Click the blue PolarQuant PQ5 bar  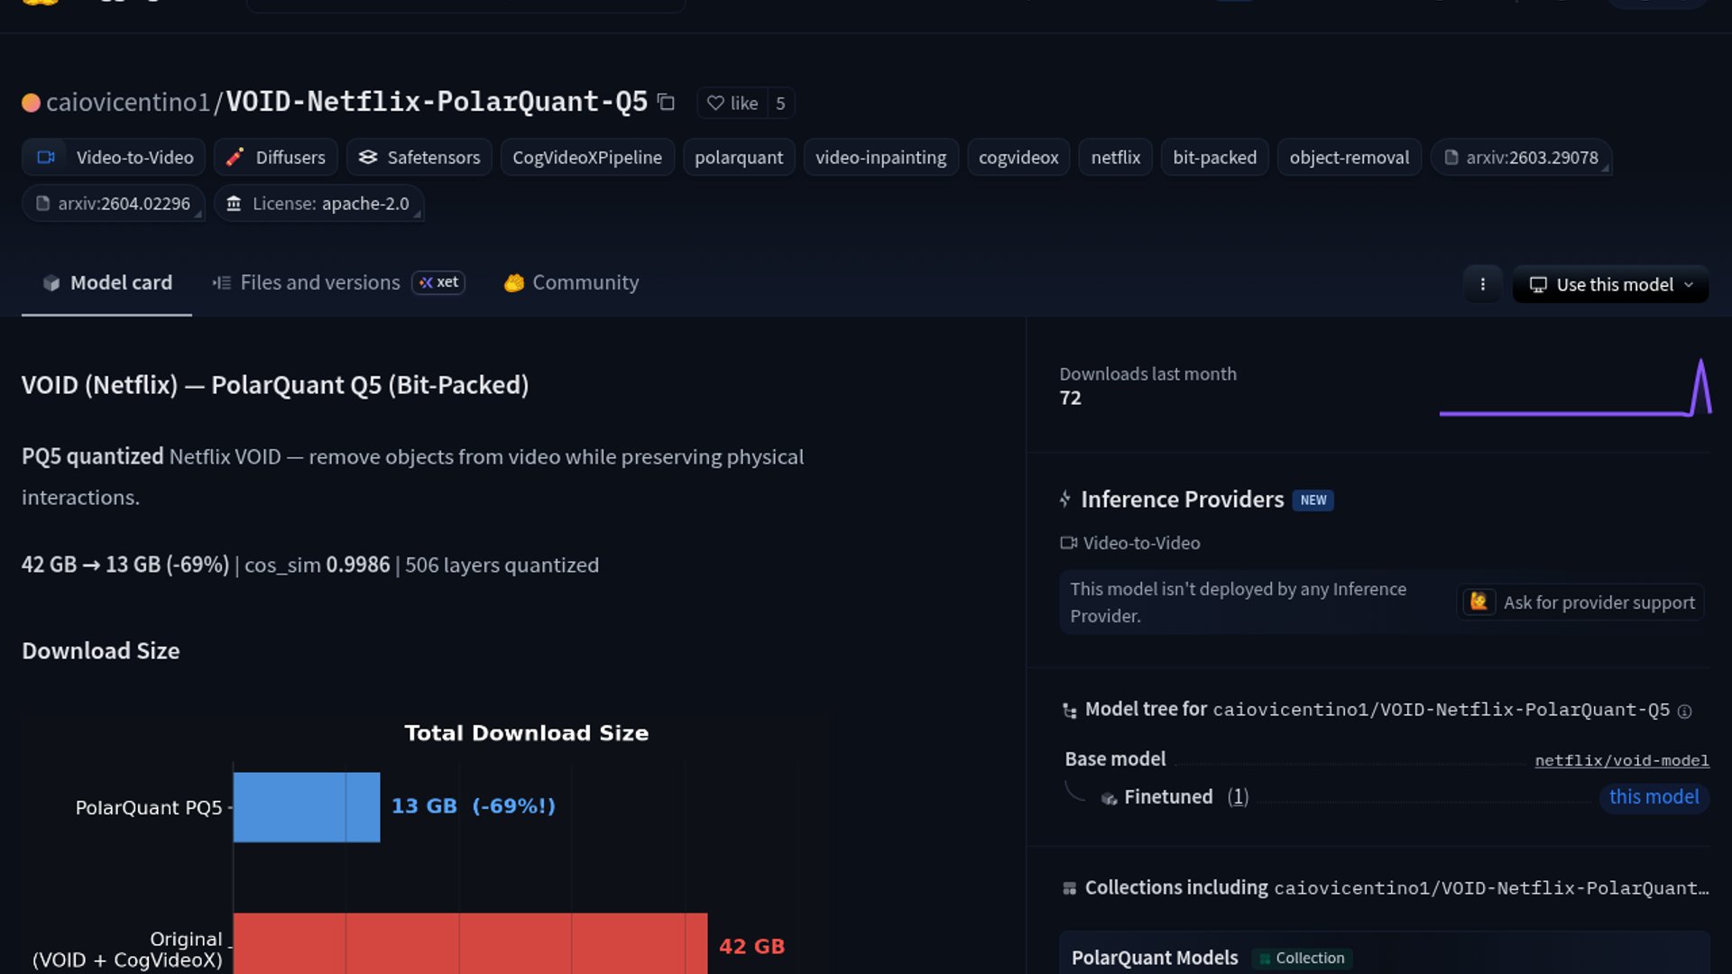pos(306,807)
